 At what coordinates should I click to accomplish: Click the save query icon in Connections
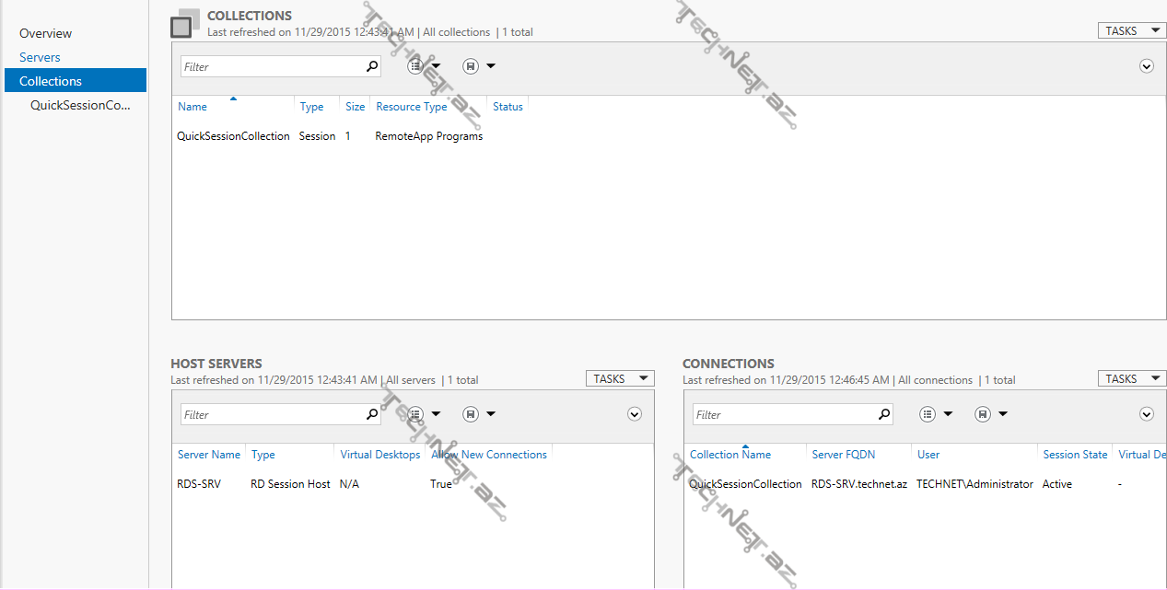[983, 414]
